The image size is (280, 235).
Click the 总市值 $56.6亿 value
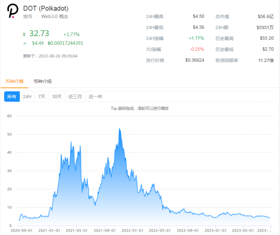coord(266,17)
